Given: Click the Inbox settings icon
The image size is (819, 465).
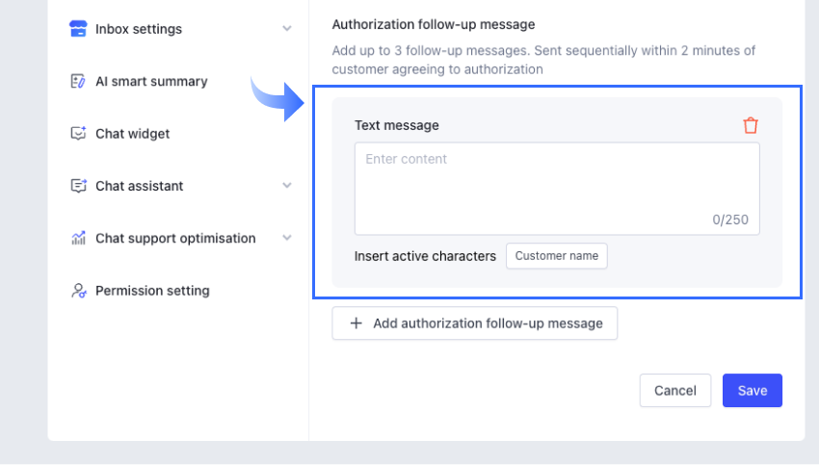Looking at the screenshot, I should tap(79, 29).
